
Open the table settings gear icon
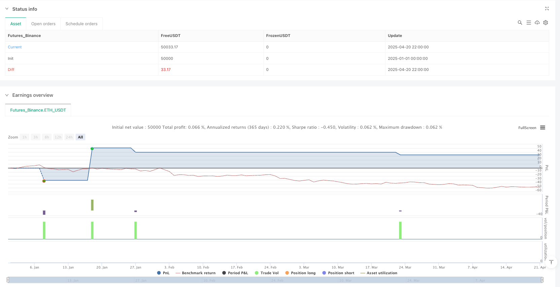(x=546, y=23)
